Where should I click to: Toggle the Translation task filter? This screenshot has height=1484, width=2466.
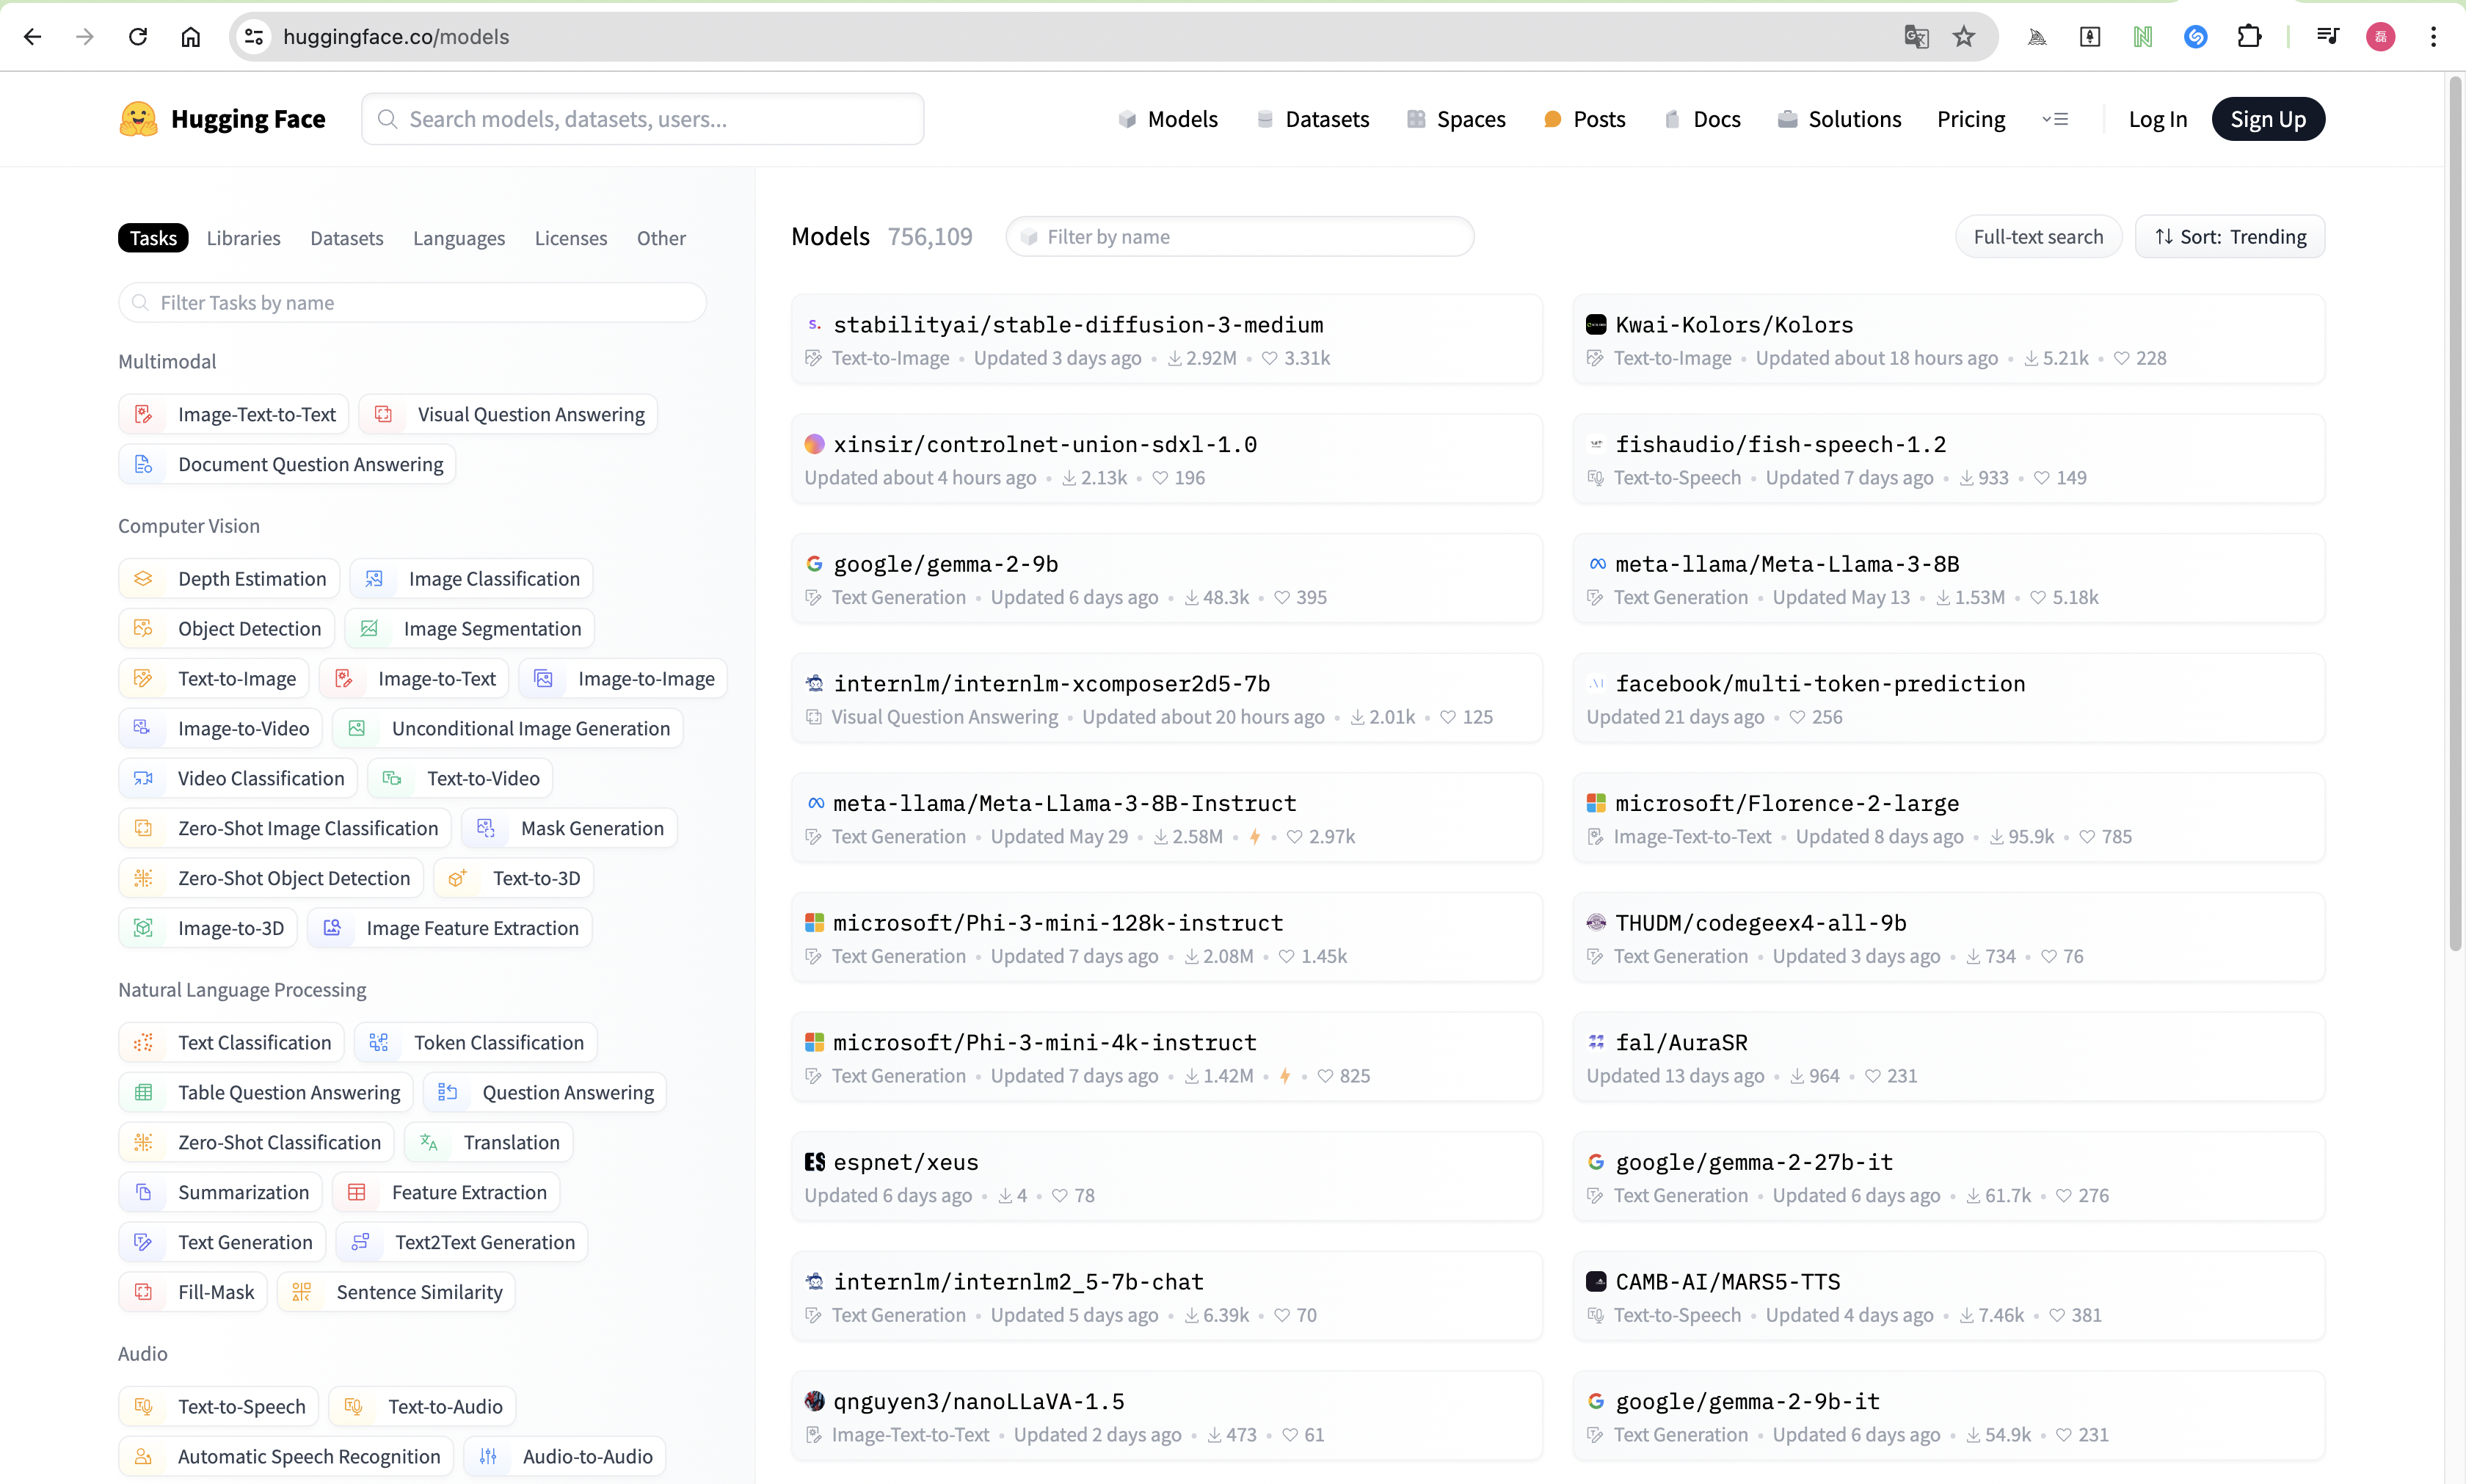point(488,1142)
